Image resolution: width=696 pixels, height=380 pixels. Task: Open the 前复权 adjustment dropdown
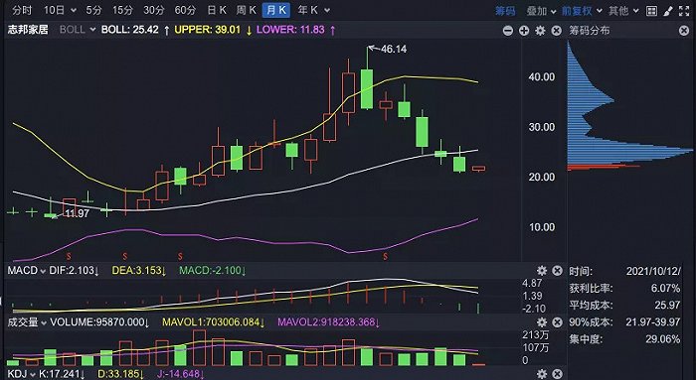[x=582, y=11]
